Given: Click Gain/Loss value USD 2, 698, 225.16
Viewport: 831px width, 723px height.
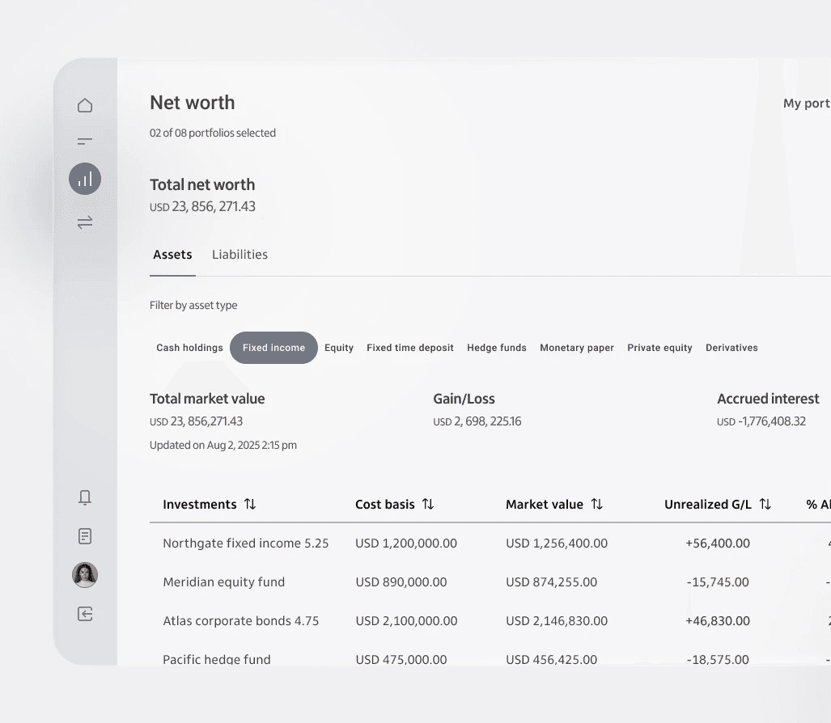Looking at the screenshot, I should click(x=477, y=421).
